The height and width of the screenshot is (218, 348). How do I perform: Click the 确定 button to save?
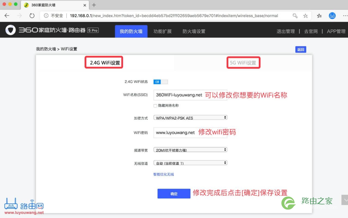[174, 194]
